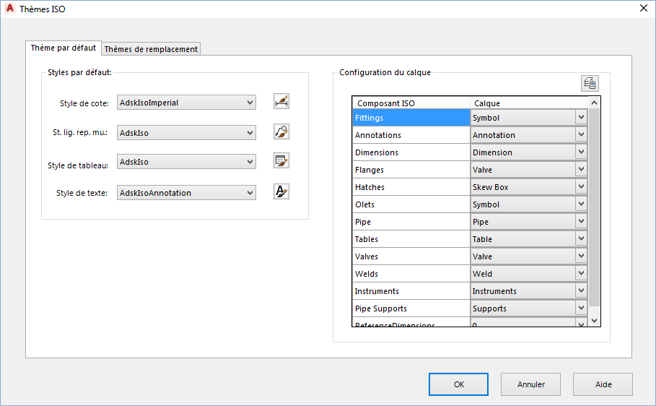Open the Style de texte dropdown
The image size is (656, 406).
(250, 192)
